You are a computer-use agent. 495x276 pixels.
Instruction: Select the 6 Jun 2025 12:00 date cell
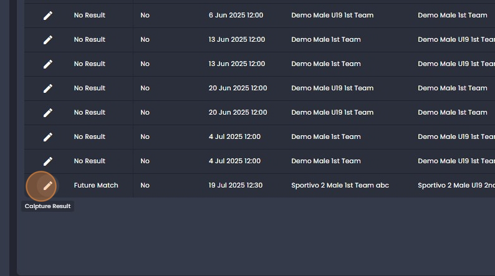[x=236, y=15]
